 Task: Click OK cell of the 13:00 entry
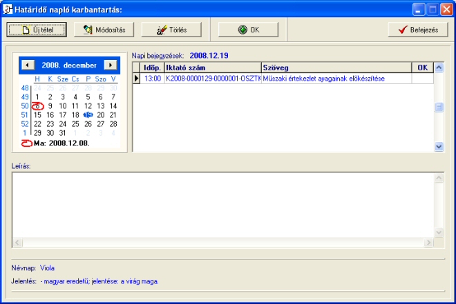click(x=423, y=79)
